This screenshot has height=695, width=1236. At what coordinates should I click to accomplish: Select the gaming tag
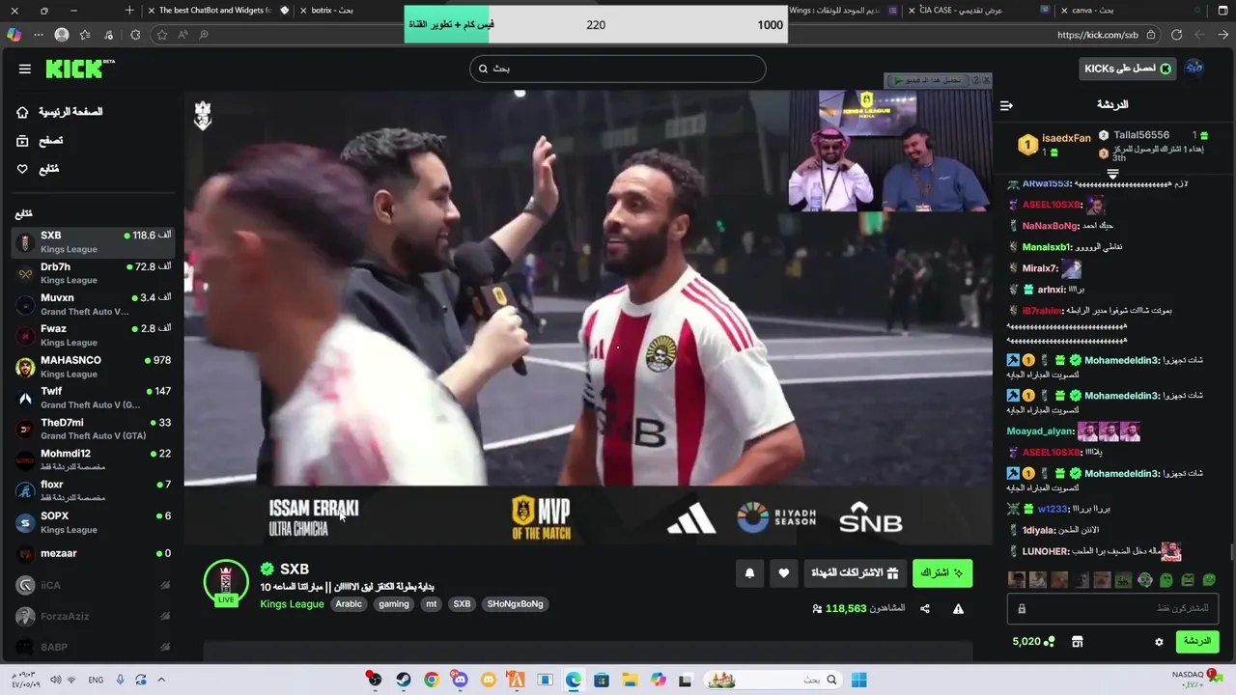pos(394,604)
